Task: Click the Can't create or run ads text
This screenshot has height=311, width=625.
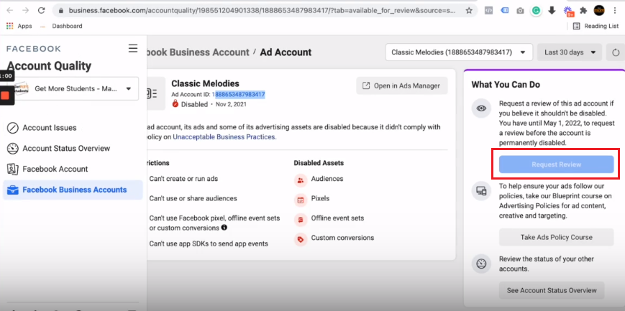Action: tap(183, 179)
